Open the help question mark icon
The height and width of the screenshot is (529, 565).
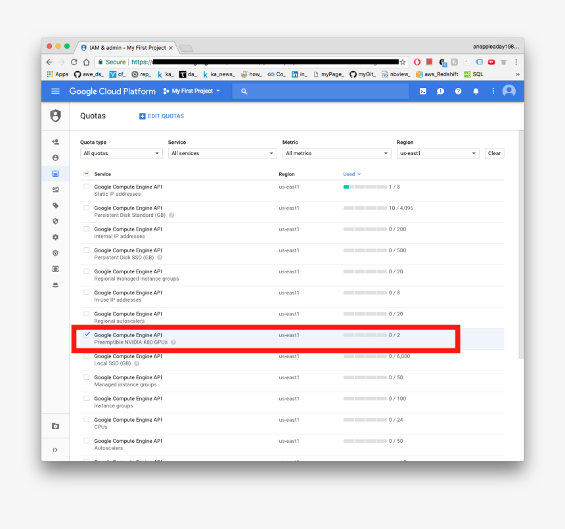(458, 91)
